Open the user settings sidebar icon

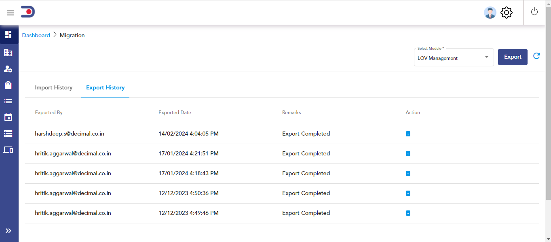(x=8, y=69)
